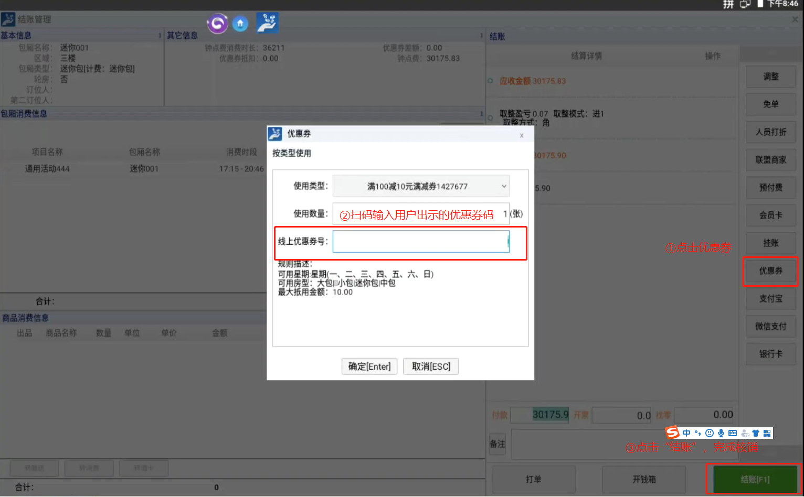
Task: Focus the 线上优惠券号 input field
Action: tap(421, 241)
